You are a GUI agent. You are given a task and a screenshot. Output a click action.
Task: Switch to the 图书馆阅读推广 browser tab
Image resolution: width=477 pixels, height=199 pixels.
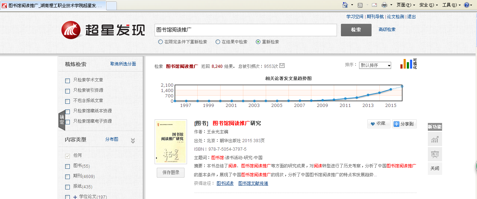point(53,6)
